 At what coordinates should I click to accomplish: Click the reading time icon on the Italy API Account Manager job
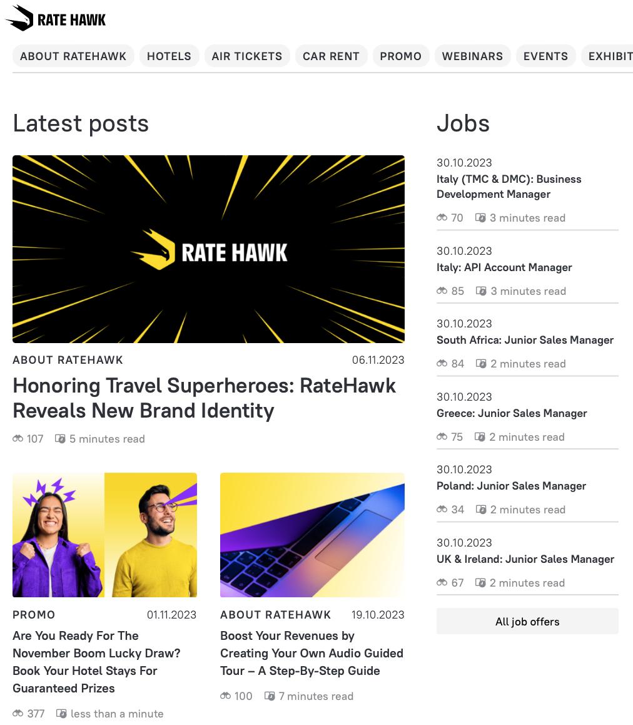click(x=480, y=291)
